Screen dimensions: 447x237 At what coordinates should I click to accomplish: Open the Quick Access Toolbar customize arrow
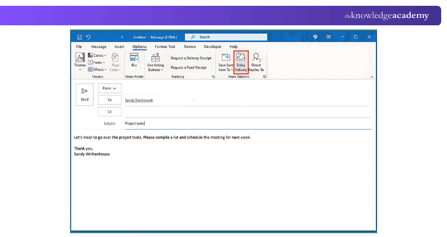pyautogui.click(x=122, y=37)
